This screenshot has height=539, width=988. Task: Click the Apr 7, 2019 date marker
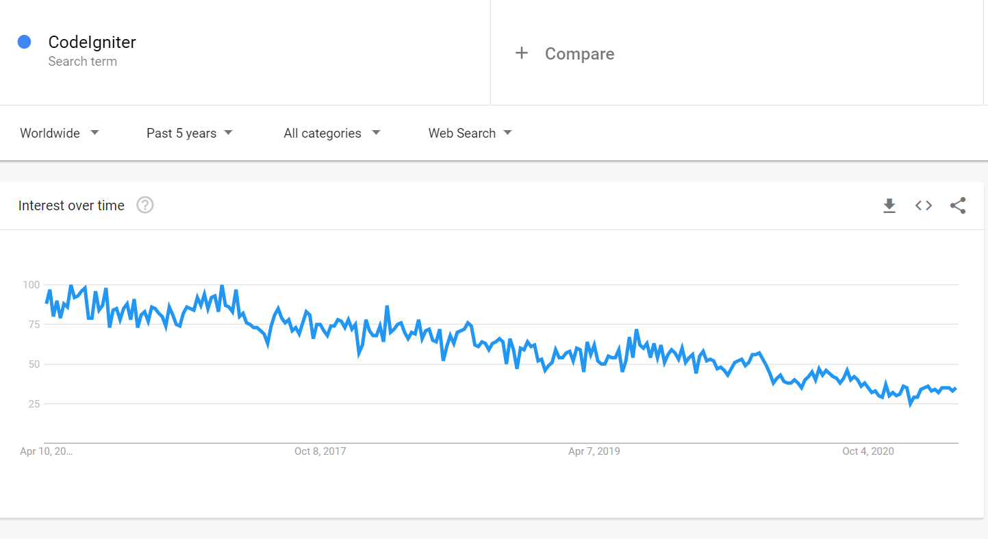point(594,451)
